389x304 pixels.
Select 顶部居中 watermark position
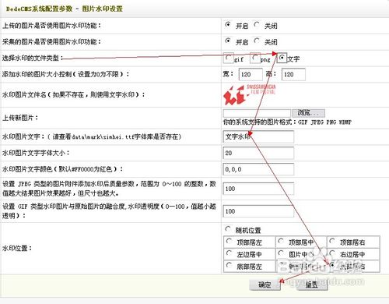coord(281,242)
